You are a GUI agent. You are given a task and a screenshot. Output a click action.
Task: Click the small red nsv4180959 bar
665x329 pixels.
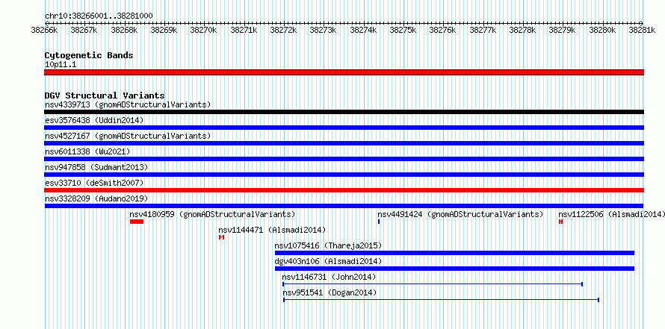pos(137,222)
